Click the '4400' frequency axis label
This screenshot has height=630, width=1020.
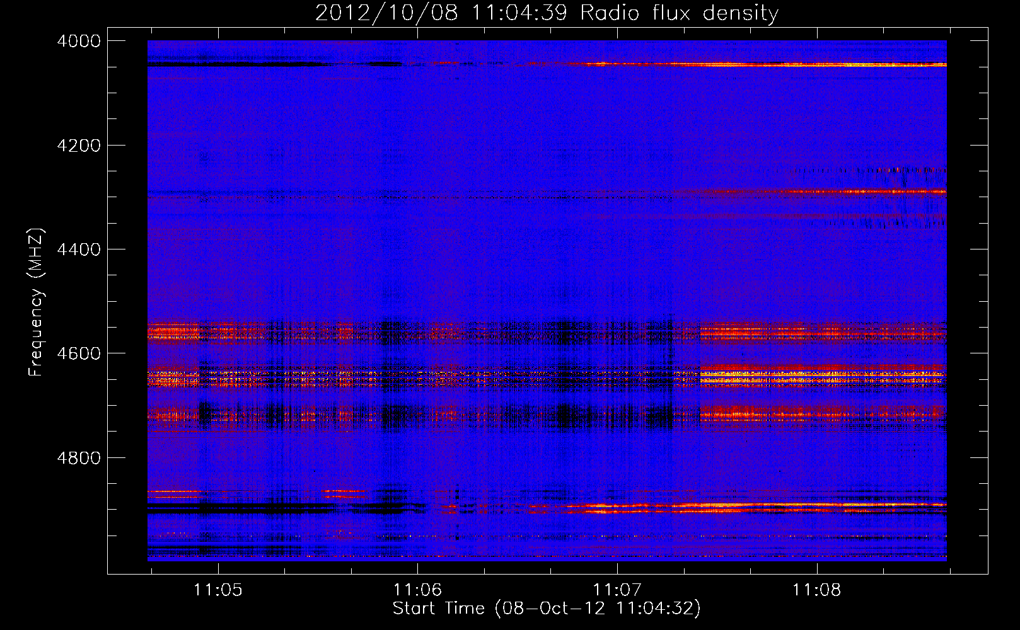[x=79, y=249]
